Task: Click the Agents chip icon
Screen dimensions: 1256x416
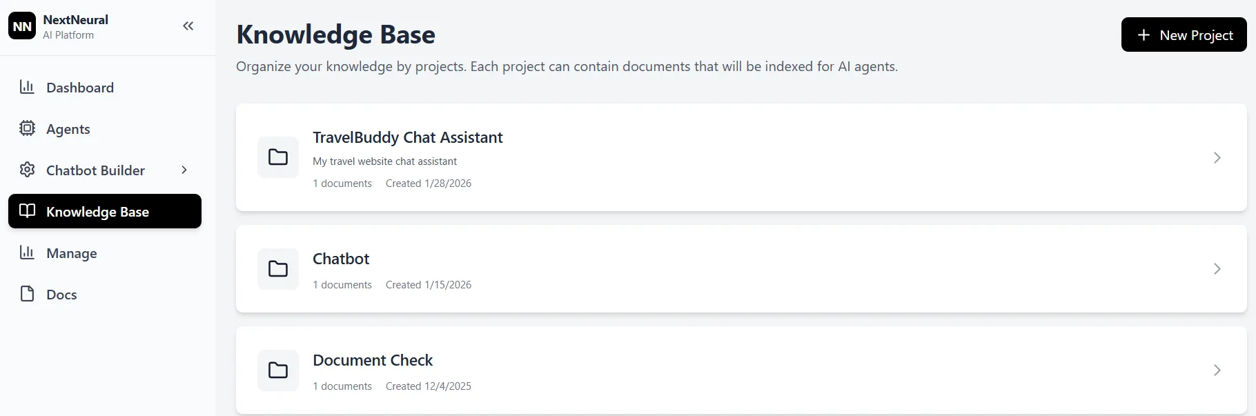Action: [x=27, y=128]
